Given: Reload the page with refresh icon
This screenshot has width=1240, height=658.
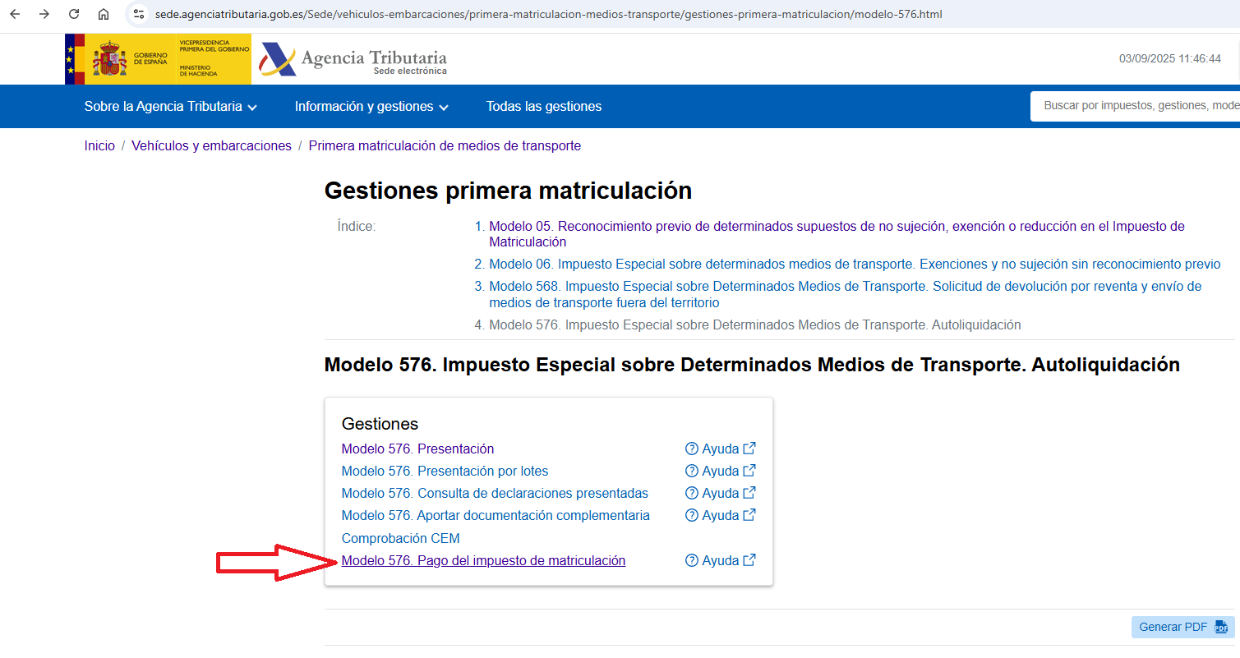Looking at the screenshot, I should point(74,14).
